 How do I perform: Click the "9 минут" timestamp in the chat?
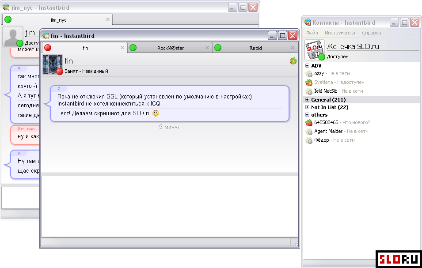(x=170, y=127)
